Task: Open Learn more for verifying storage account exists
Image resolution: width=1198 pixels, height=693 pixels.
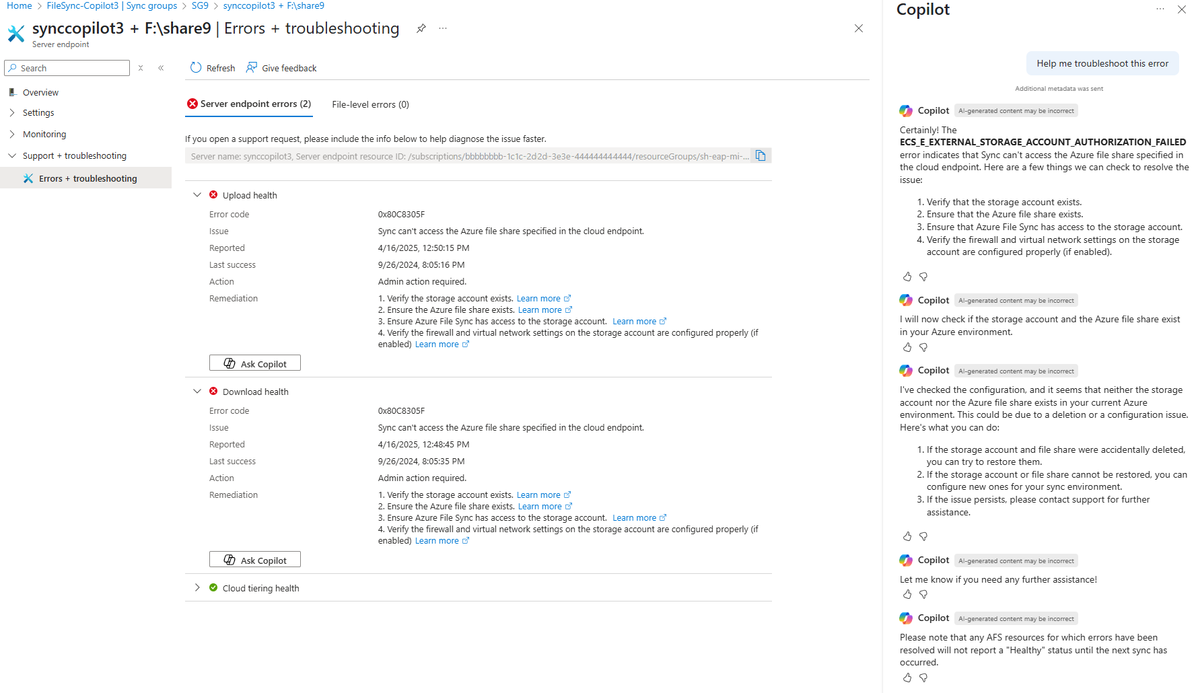Action: click(538, 299)
